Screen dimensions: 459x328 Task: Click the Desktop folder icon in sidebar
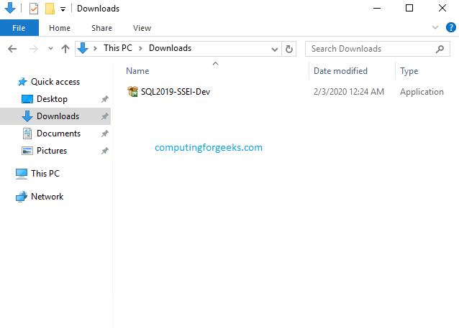tap(27, 99)
